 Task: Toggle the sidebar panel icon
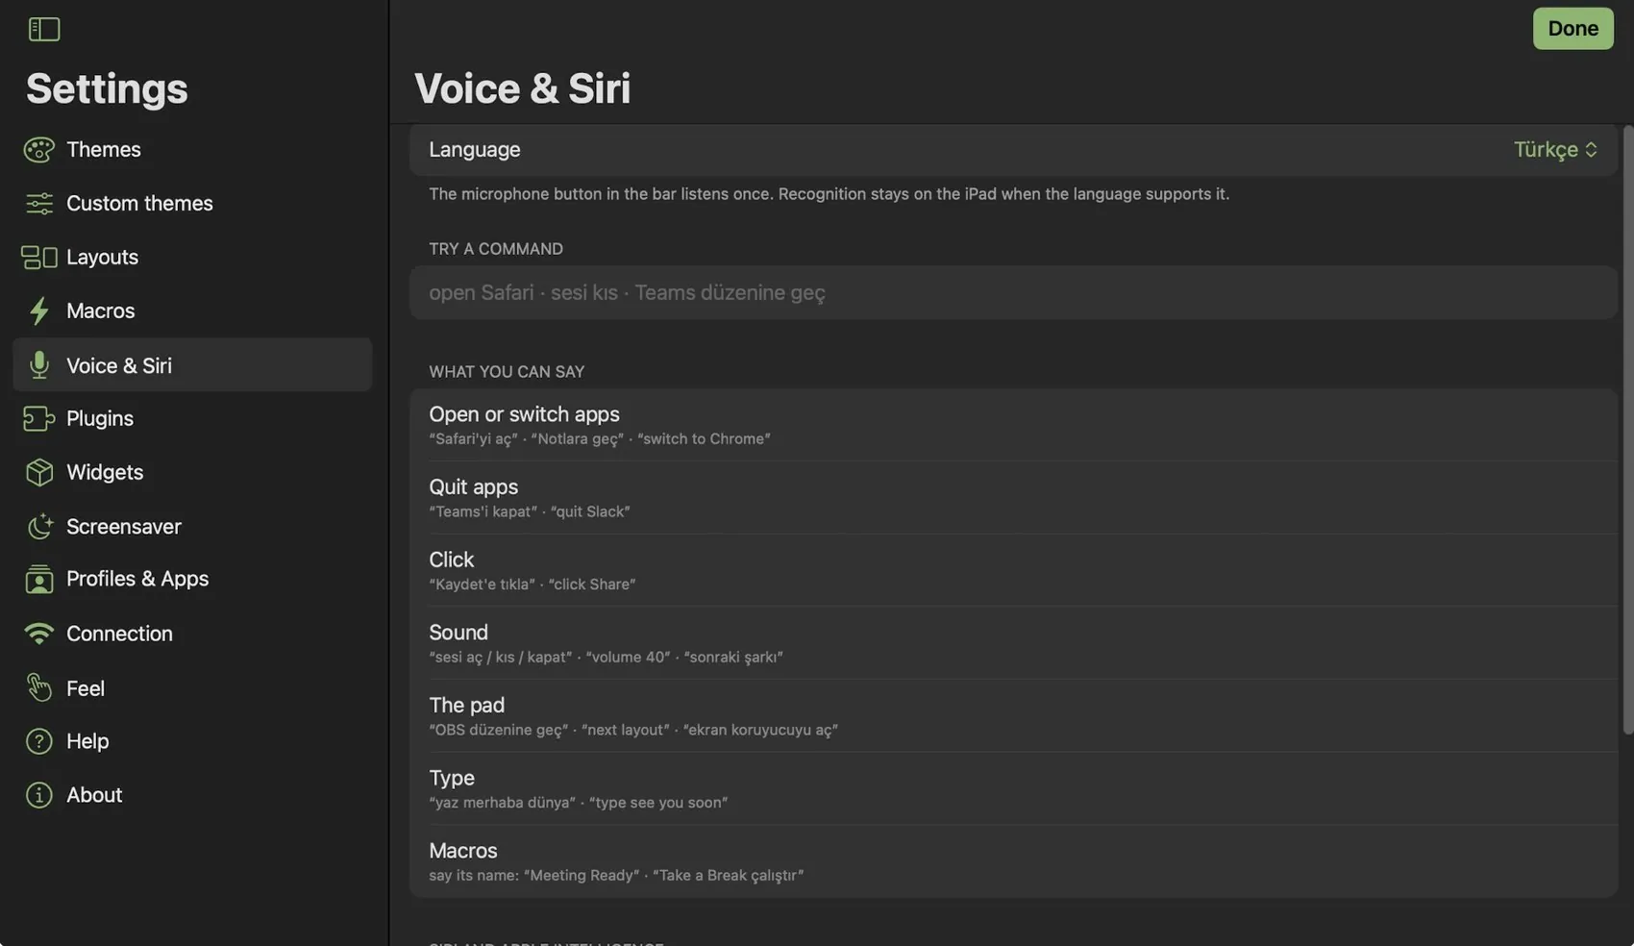[44, 29]
